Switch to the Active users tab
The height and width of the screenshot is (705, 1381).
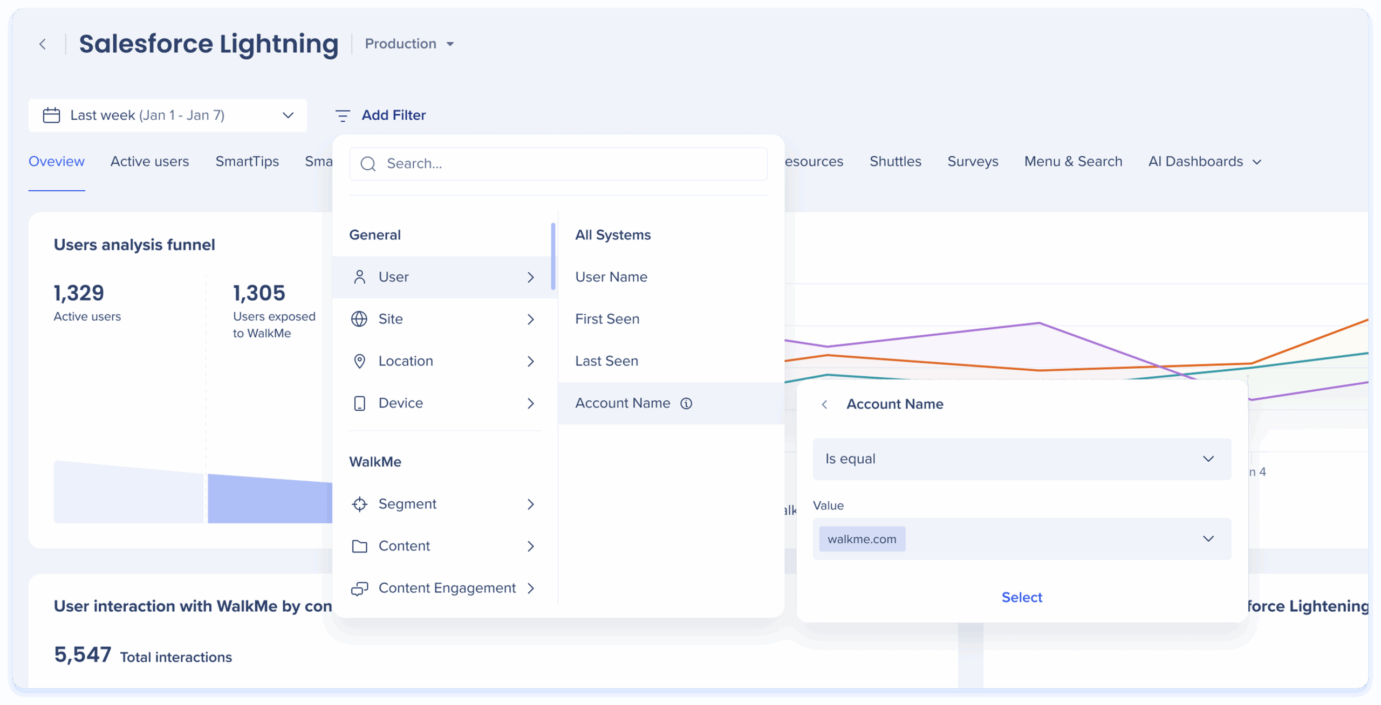[149, 162]
